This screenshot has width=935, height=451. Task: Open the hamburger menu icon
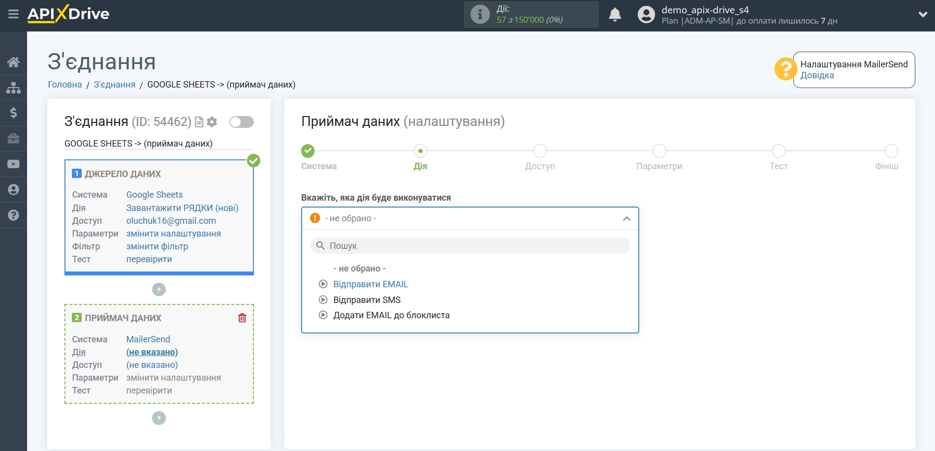[x=13, y=14]
